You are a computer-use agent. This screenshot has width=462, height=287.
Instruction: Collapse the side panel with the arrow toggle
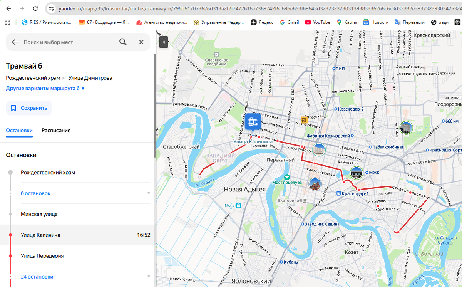tap(164, 42)
